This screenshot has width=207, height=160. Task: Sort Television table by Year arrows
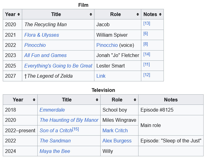coord(34,100)
